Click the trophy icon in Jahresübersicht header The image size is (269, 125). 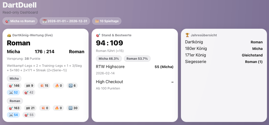187,35
